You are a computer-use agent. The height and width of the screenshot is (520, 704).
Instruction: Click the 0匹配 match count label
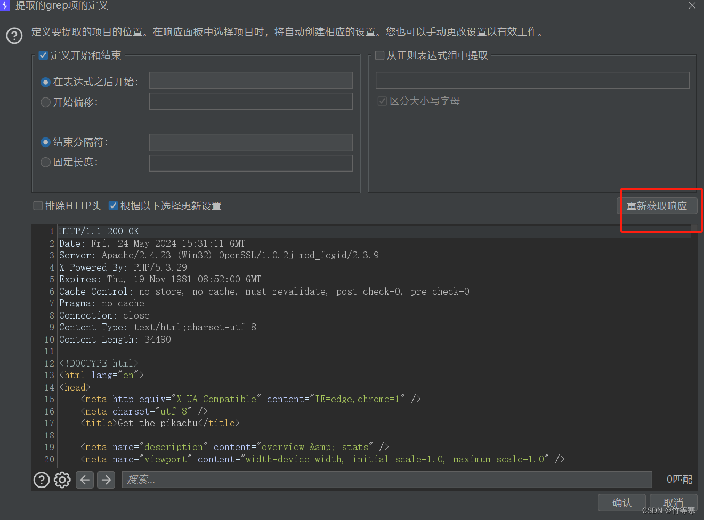tap(679, 480)
